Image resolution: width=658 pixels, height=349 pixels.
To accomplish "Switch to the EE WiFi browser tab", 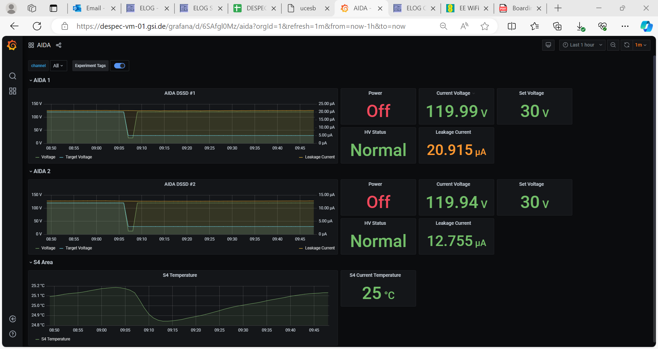I will coord(468,8).
